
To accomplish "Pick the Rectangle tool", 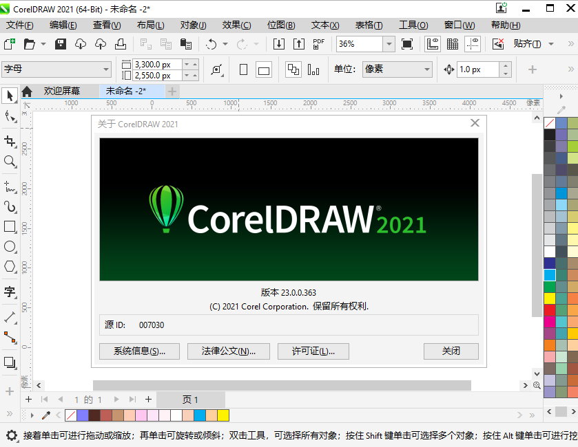I will tap(10, 227).
